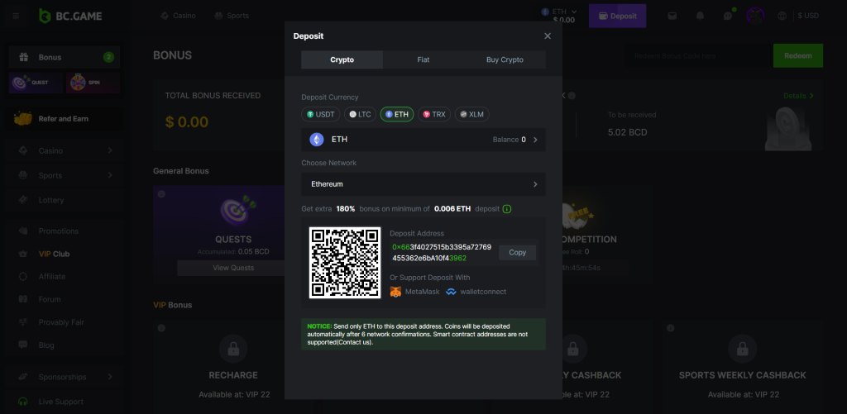Open the mail inbox icon
Image resolution: width=847 pixels, height=414 pixels.
click(672, 16)
